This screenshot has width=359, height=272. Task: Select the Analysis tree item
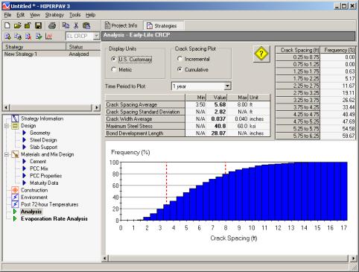31,212
